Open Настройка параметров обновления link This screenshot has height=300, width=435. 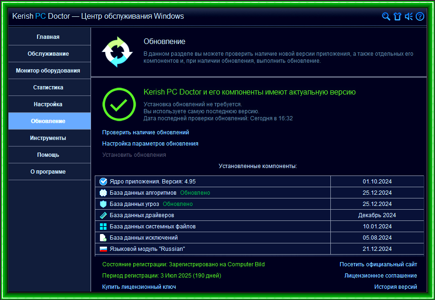click(x=150, y=144)
